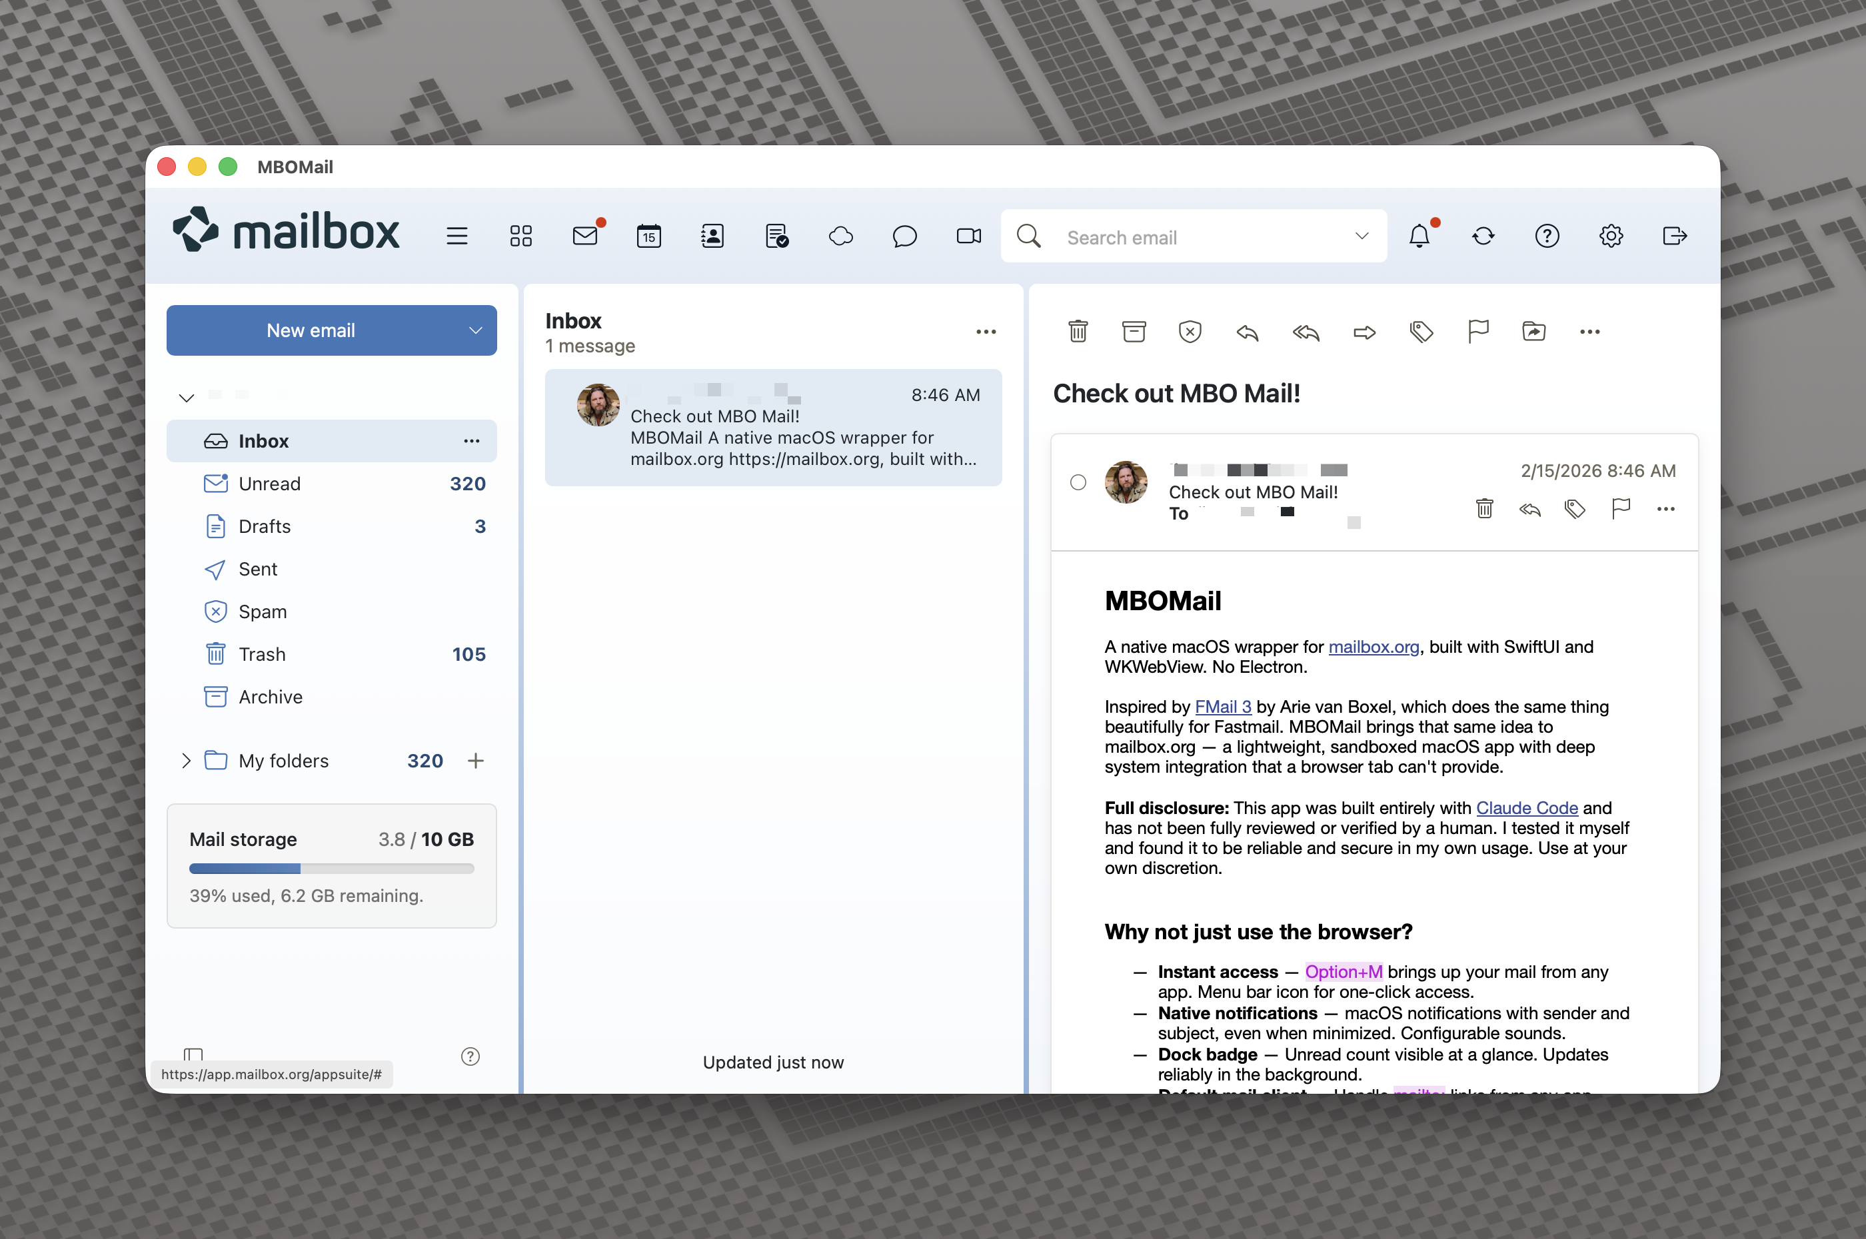This screenshot has height=1239, width=1866.
Task: Open the Tasks icon in the toolbar
Action: coord(776,235)
